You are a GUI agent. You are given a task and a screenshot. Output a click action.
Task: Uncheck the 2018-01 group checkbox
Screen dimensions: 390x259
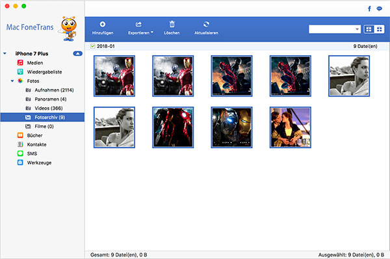pos(93,46)
